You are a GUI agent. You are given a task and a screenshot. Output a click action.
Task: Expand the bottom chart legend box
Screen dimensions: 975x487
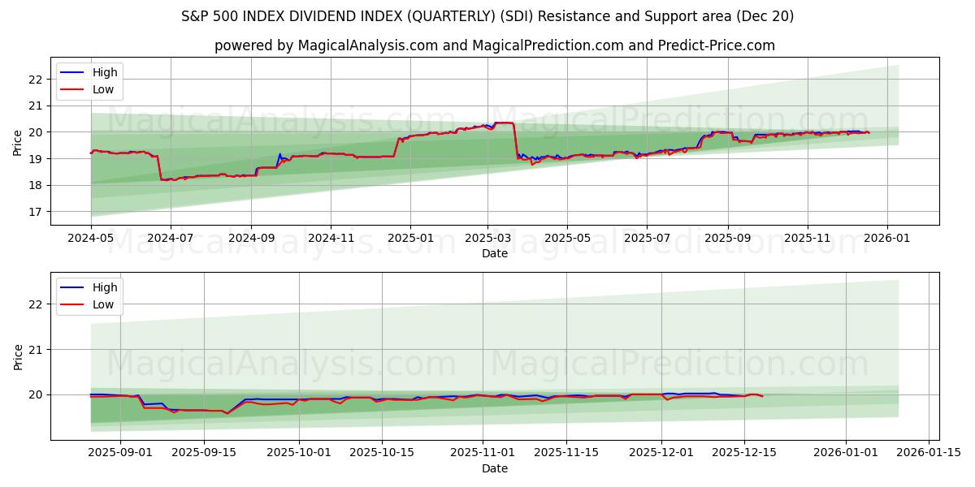[x=88, y=295]
